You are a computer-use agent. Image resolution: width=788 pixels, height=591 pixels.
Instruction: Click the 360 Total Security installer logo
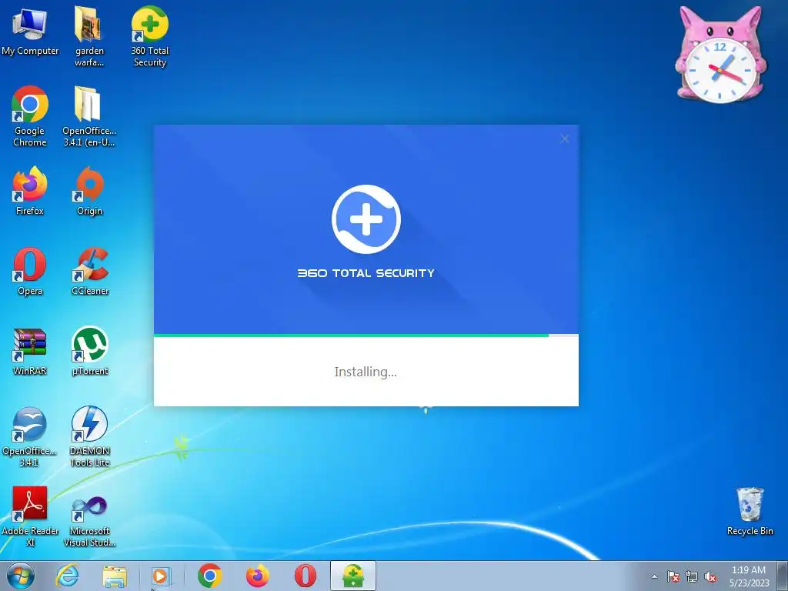click(x=366, y=219)
